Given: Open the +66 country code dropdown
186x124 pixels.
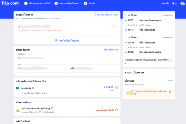Looking at the screenshot, I should tap(74, 68).
